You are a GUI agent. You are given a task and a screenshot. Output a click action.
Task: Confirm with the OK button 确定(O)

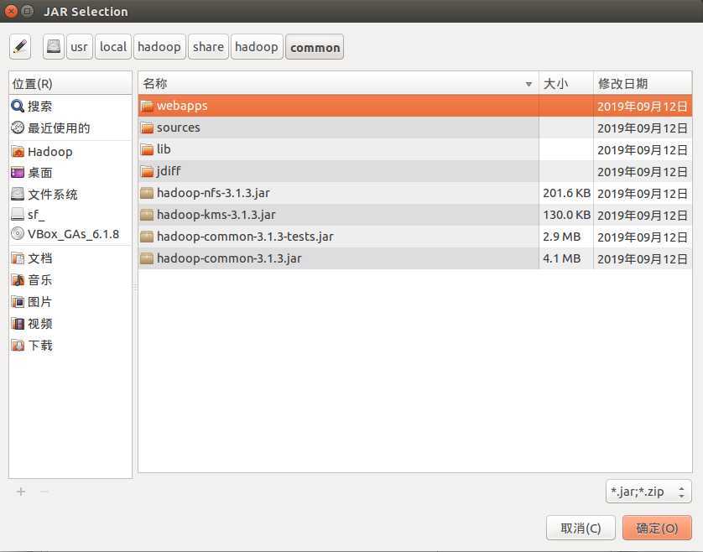coord(657,529)
